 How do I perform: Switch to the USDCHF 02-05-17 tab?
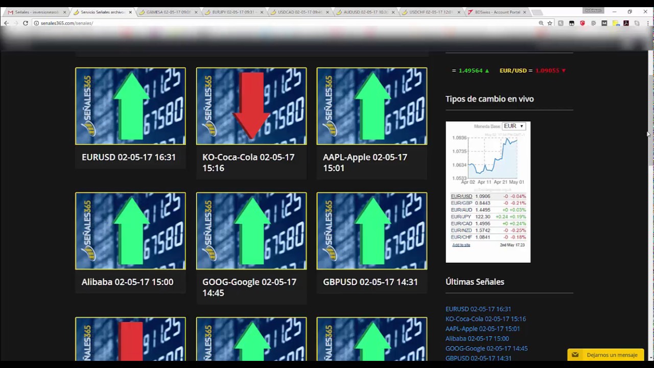click(432, 12)
